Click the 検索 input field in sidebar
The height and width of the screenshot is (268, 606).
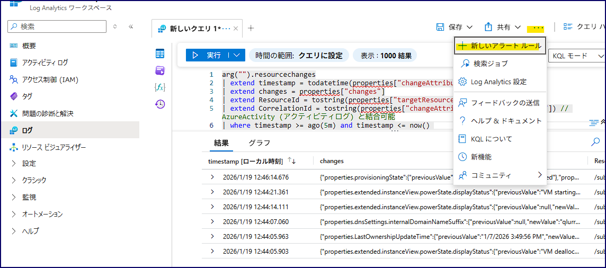pos(58,26)
